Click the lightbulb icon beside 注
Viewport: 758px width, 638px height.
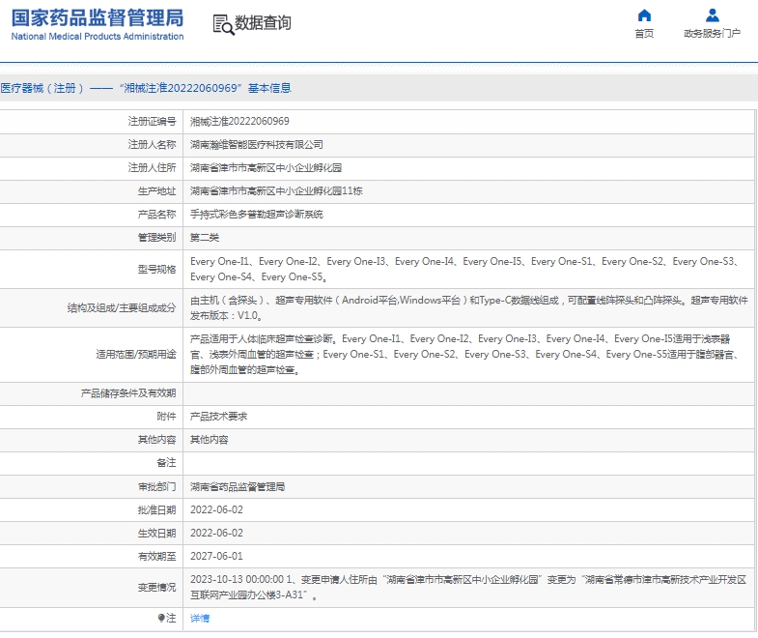pyautogui.click(x=161, y=618)
